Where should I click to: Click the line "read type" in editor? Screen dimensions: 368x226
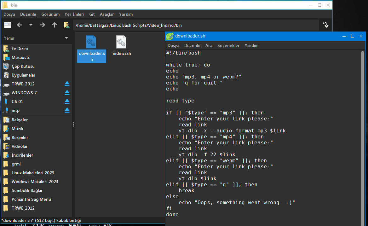click(x=180, y=101)
